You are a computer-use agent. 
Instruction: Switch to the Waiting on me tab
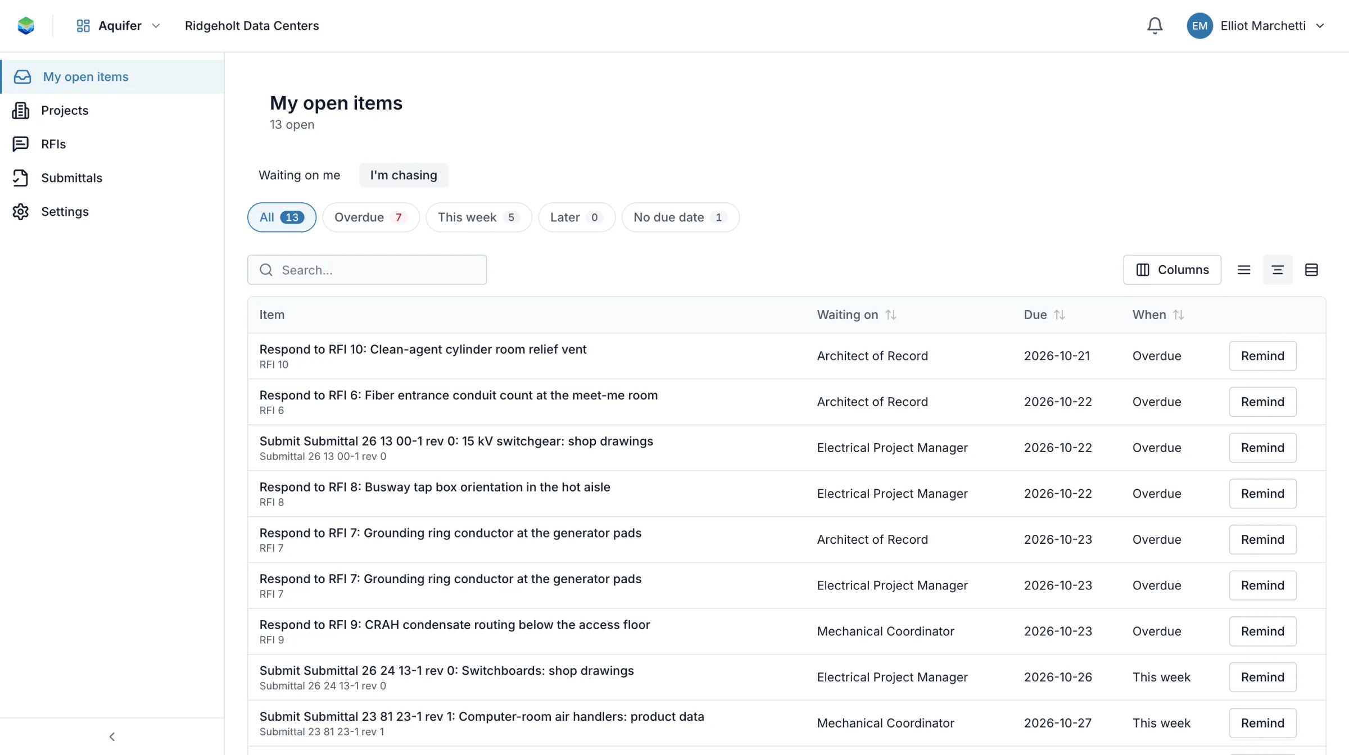(x=299, y=175)
